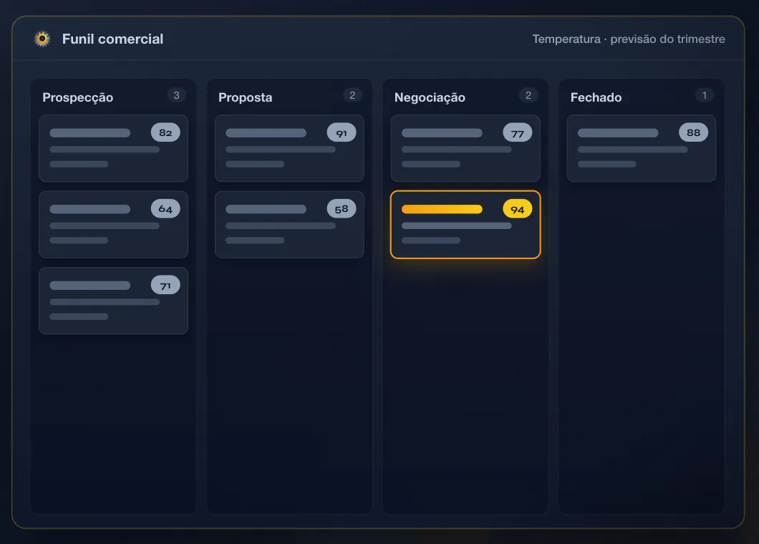Click the 91 temperature badge
Image resolution: width=759 pixels, height=544 pixels.
pyautogui.click(x=342, y=132)
